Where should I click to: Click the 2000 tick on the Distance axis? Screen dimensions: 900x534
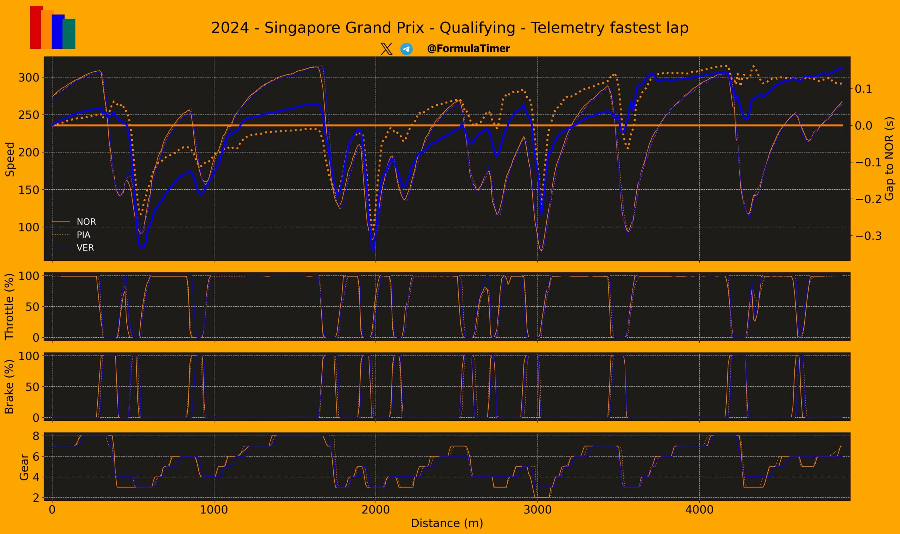[x=376, y=510]
